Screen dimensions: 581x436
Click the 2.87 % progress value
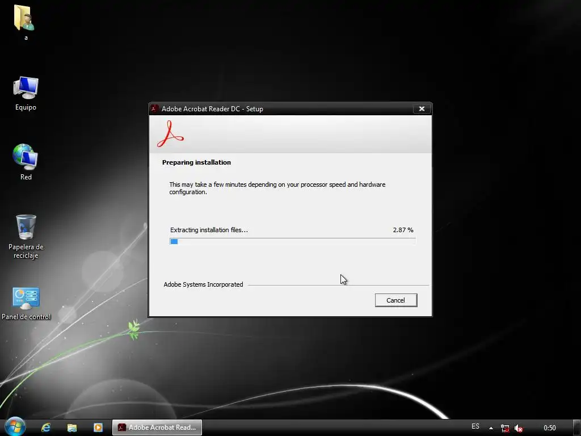[x=403, y=230]
